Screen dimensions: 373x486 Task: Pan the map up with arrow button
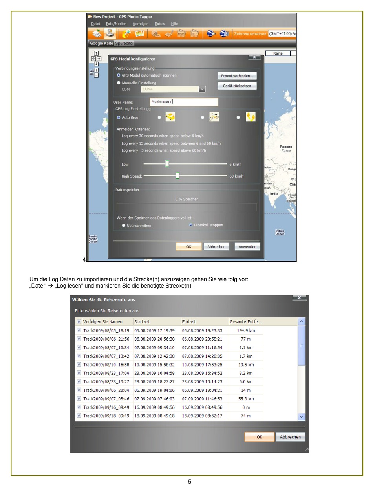pos(96,53)
